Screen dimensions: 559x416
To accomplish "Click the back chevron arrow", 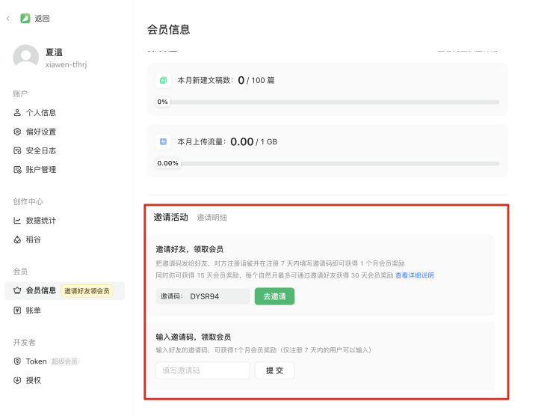I will point(8,18).
